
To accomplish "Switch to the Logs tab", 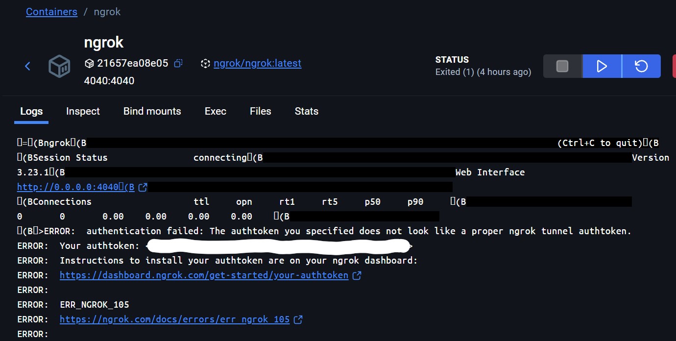I will coord(31,111).
